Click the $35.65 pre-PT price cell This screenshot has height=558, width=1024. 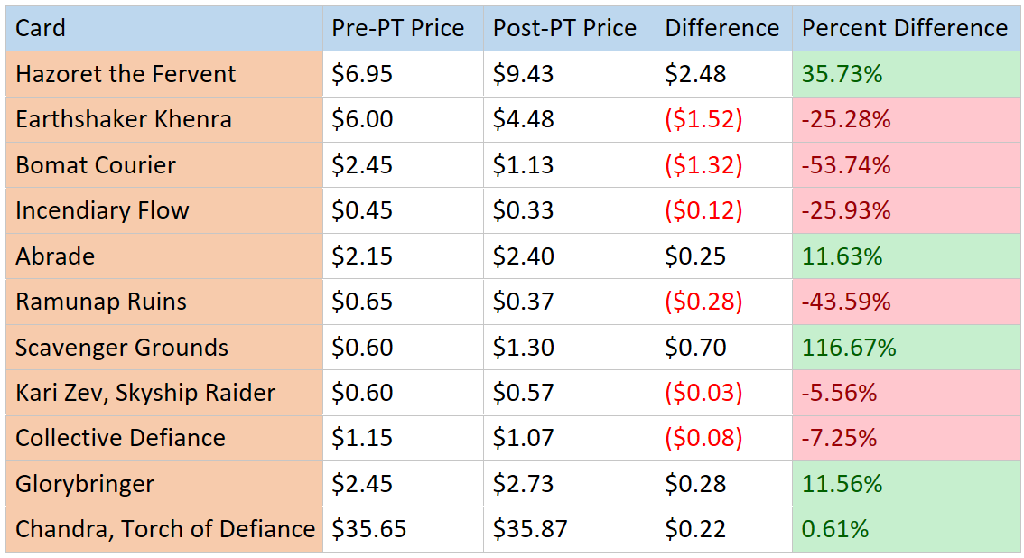click(x=402, y=529)
